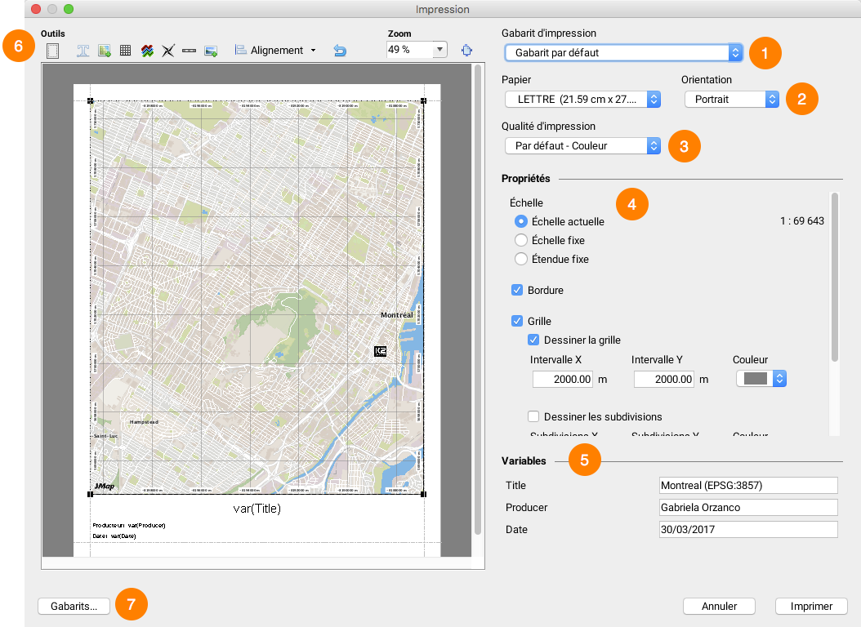Viewport: 861px width, 627px height.
Task: Click the scale bar tool icon
Action: click(190, 51)
